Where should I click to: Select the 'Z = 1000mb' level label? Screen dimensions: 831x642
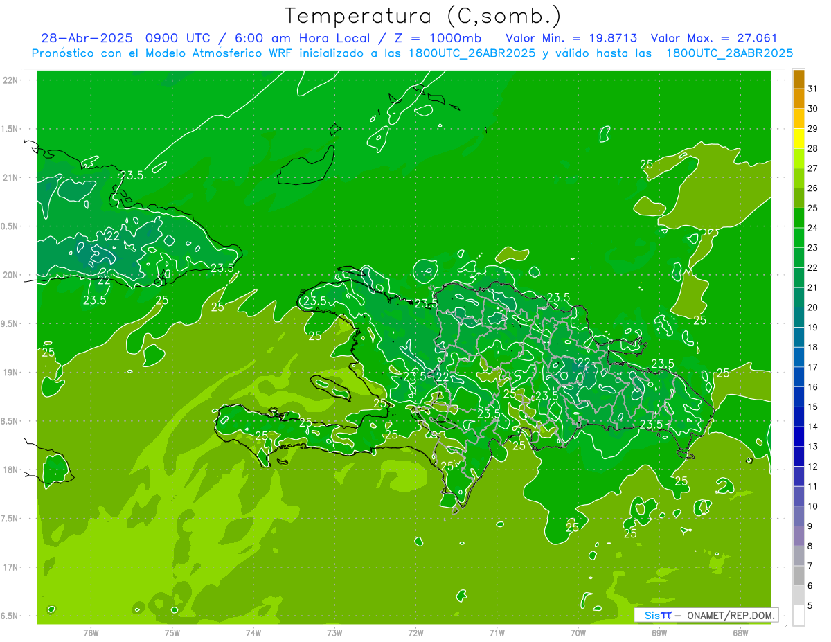437,38
